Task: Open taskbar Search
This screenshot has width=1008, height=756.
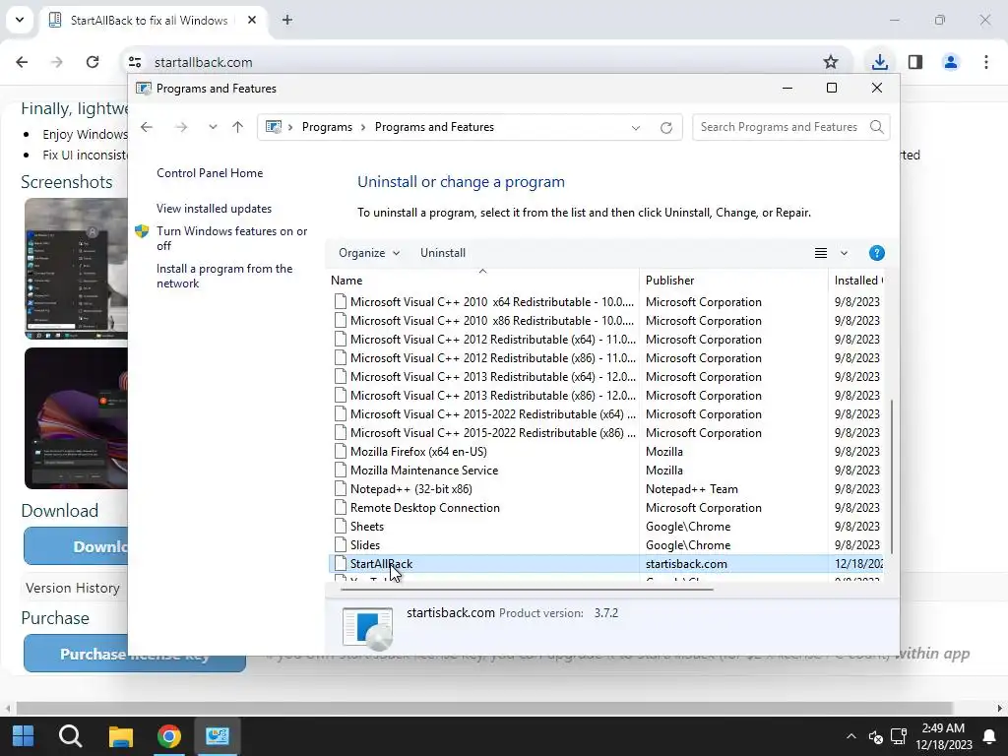Action: (71, 736)
